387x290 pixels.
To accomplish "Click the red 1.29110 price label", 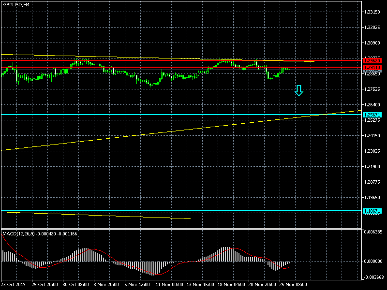I will 372,68.
